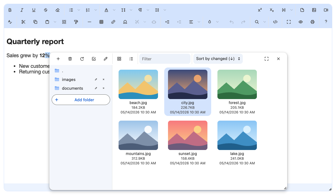Select all content in the editor toolbar
Screen dimensions: 336x195
click(64, 22)
